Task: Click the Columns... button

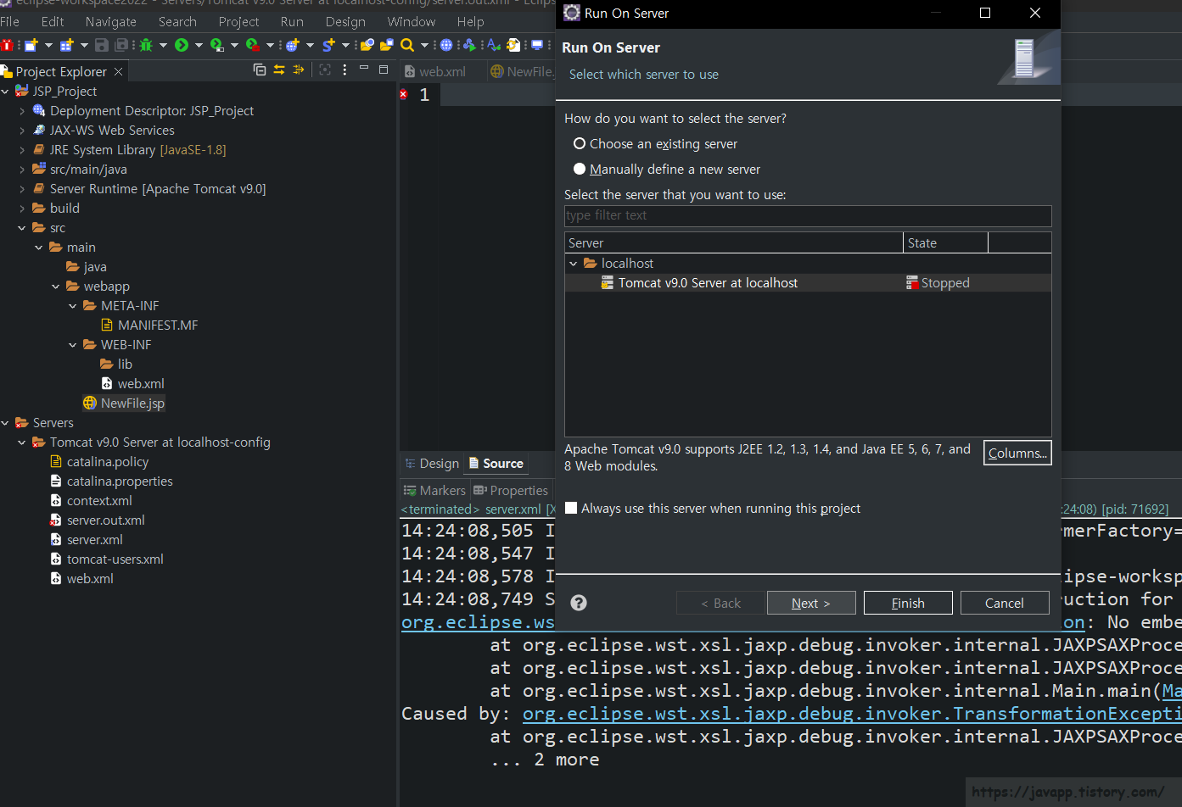Action: click(x=1017, y=453)
